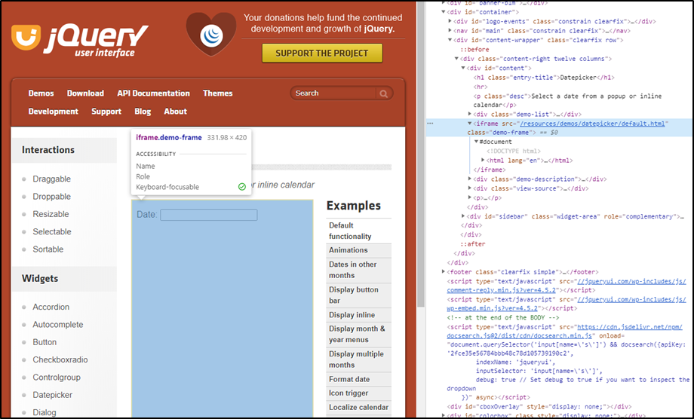Open API Documentation in the navigation

(x=154, y=93)
